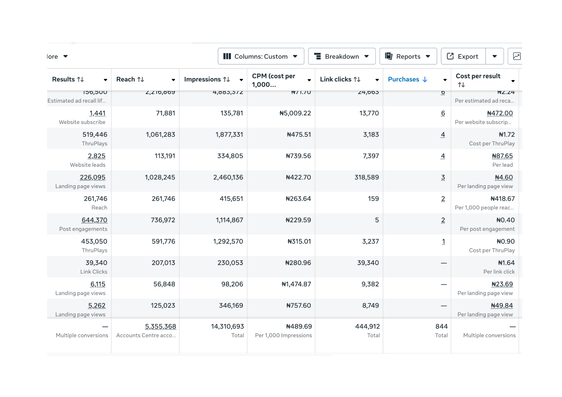Open the Breakdown dropdown

[x=342, y=56]
